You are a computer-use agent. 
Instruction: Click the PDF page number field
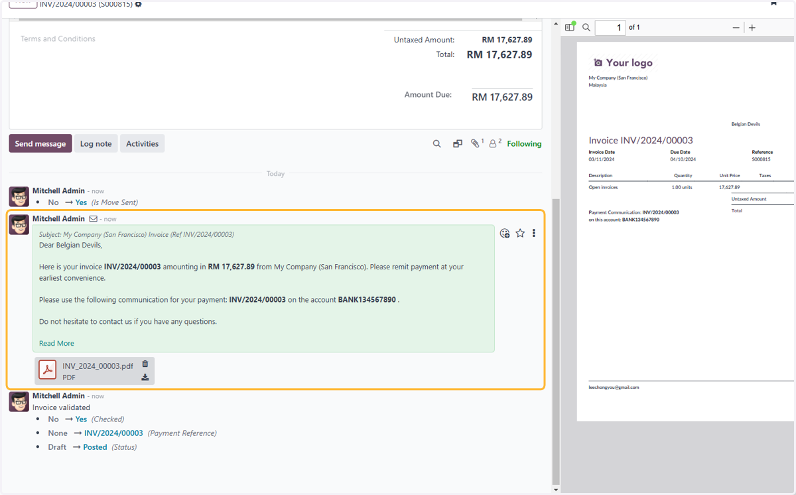point(610,27)
